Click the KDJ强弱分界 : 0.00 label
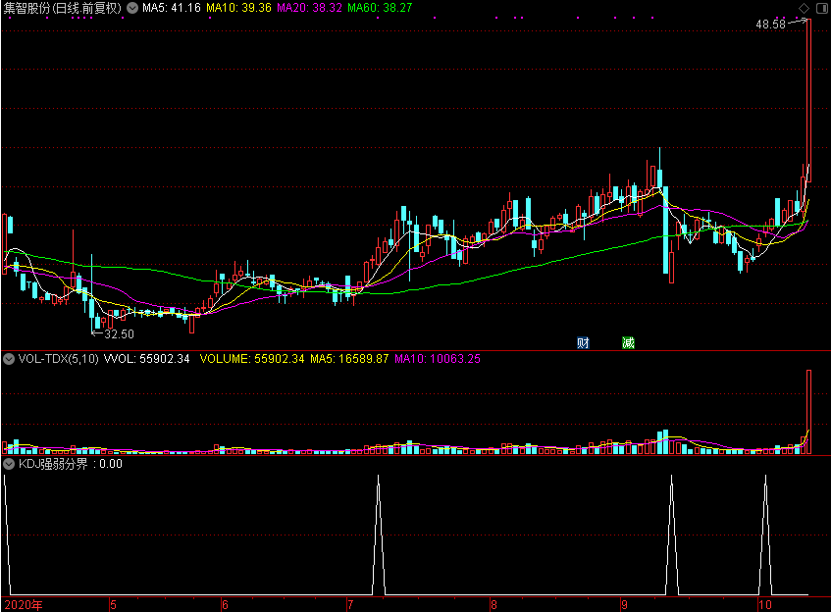831x612 pixels. [71, 464]
